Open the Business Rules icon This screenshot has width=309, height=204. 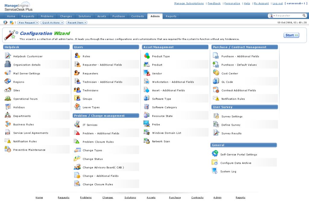[8, 124]
